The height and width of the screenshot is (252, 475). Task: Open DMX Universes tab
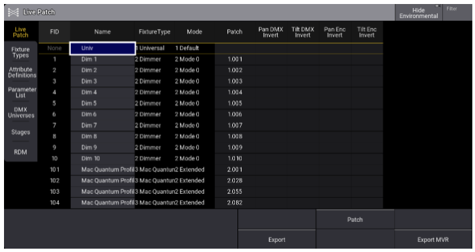coord(21,112)
